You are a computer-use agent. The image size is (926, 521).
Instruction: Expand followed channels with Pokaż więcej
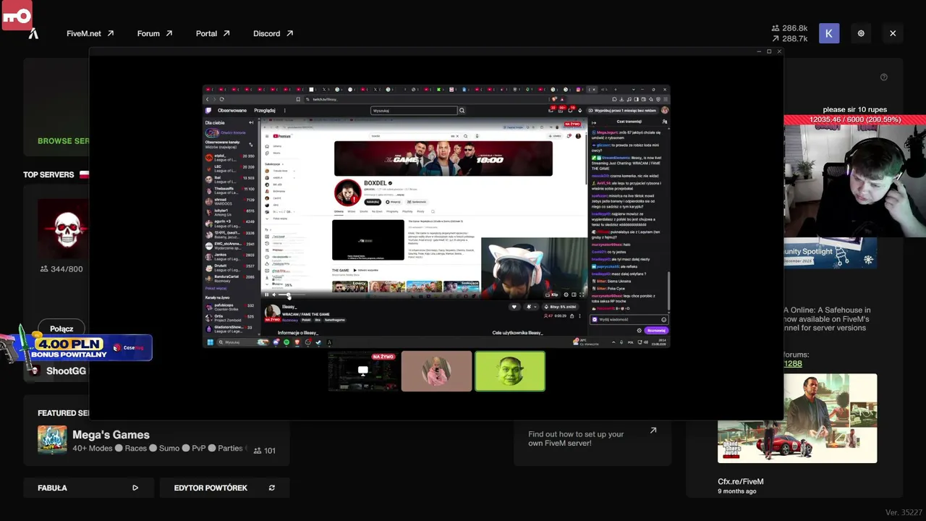click(216, 288)
